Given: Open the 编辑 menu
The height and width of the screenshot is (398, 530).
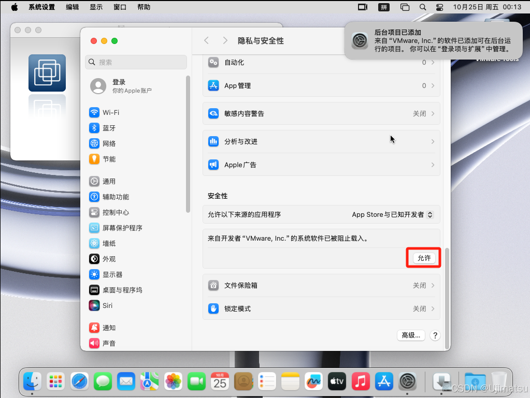Looking at the screenshot, I should (x=73, y=7).
